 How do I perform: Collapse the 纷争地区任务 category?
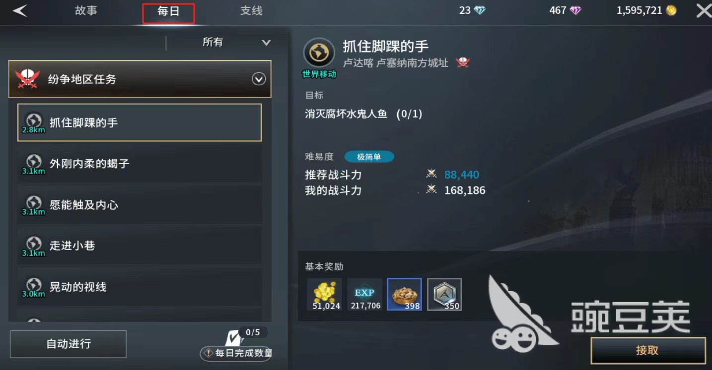tap(259, 79)
